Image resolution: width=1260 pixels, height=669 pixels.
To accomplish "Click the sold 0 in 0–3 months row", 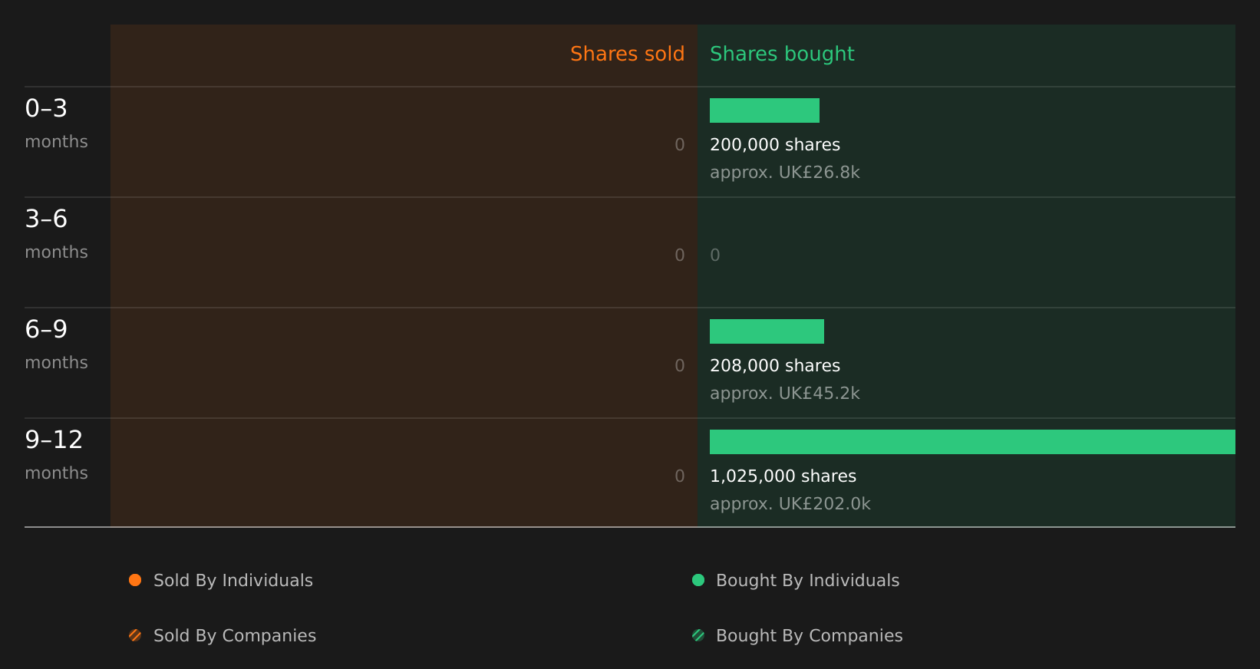I will click(x=680, y=145).
